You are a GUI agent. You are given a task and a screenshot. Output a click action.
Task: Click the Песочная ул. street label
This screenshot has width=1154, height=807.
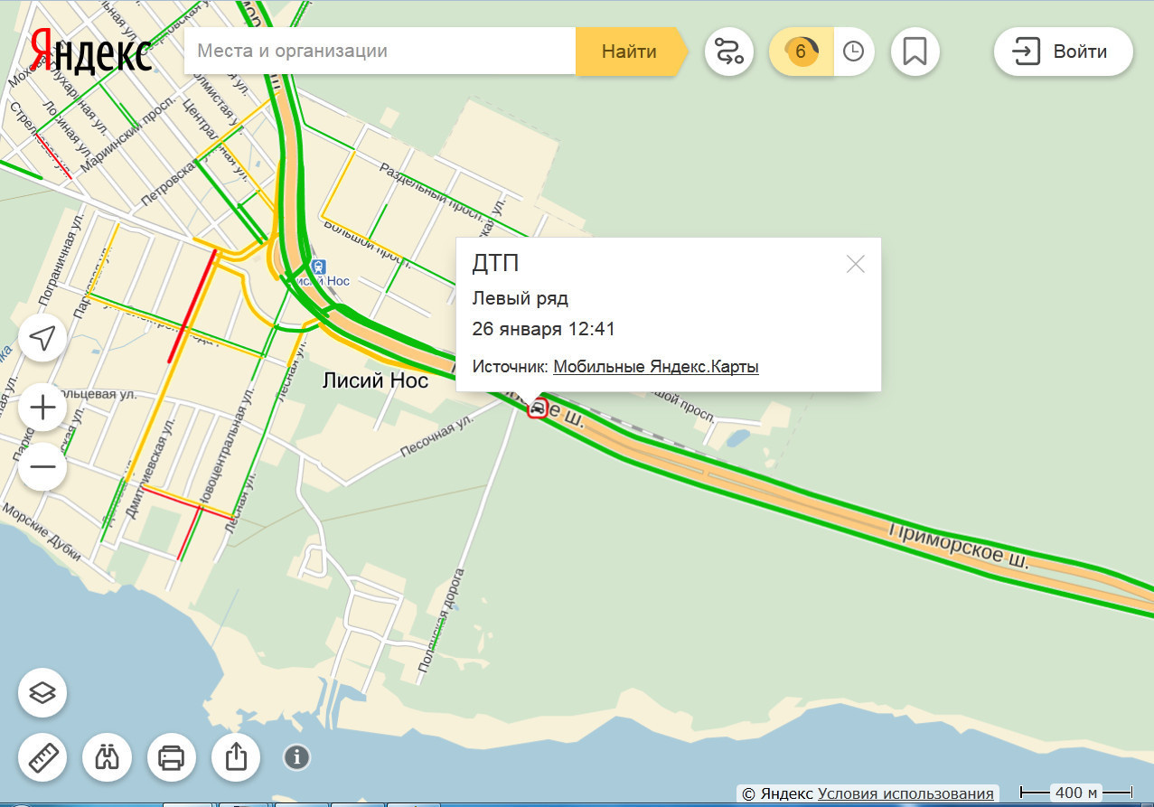click(x=437, y=436)
